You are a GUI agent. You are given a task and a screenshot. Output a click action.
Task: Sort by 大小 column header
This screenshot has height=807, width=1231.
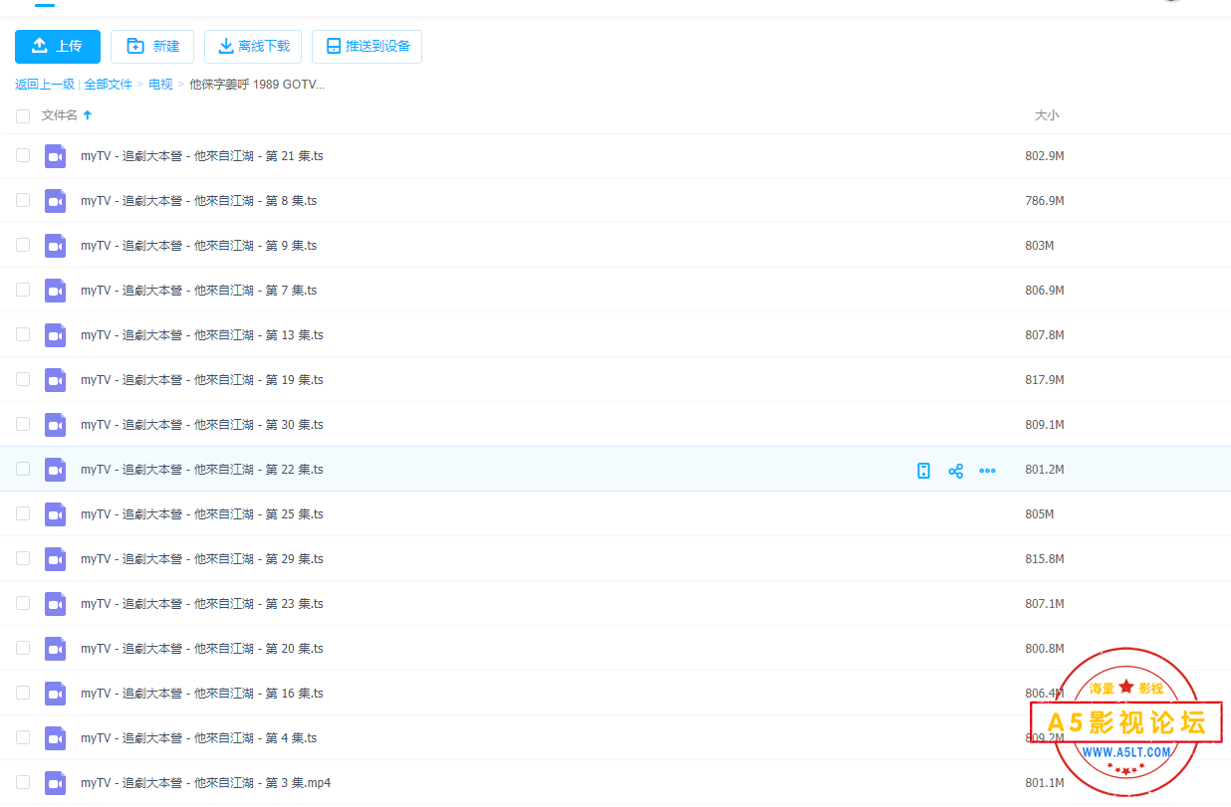click(1047, 115)
